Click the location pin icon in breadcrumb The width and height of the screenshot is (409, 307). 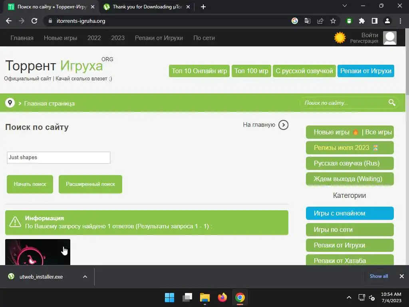click(10, 103)
